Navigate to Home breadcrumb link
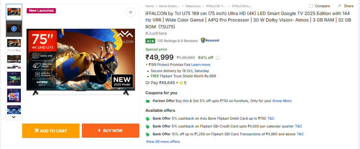The image size is (360, 149). [150, 6]
